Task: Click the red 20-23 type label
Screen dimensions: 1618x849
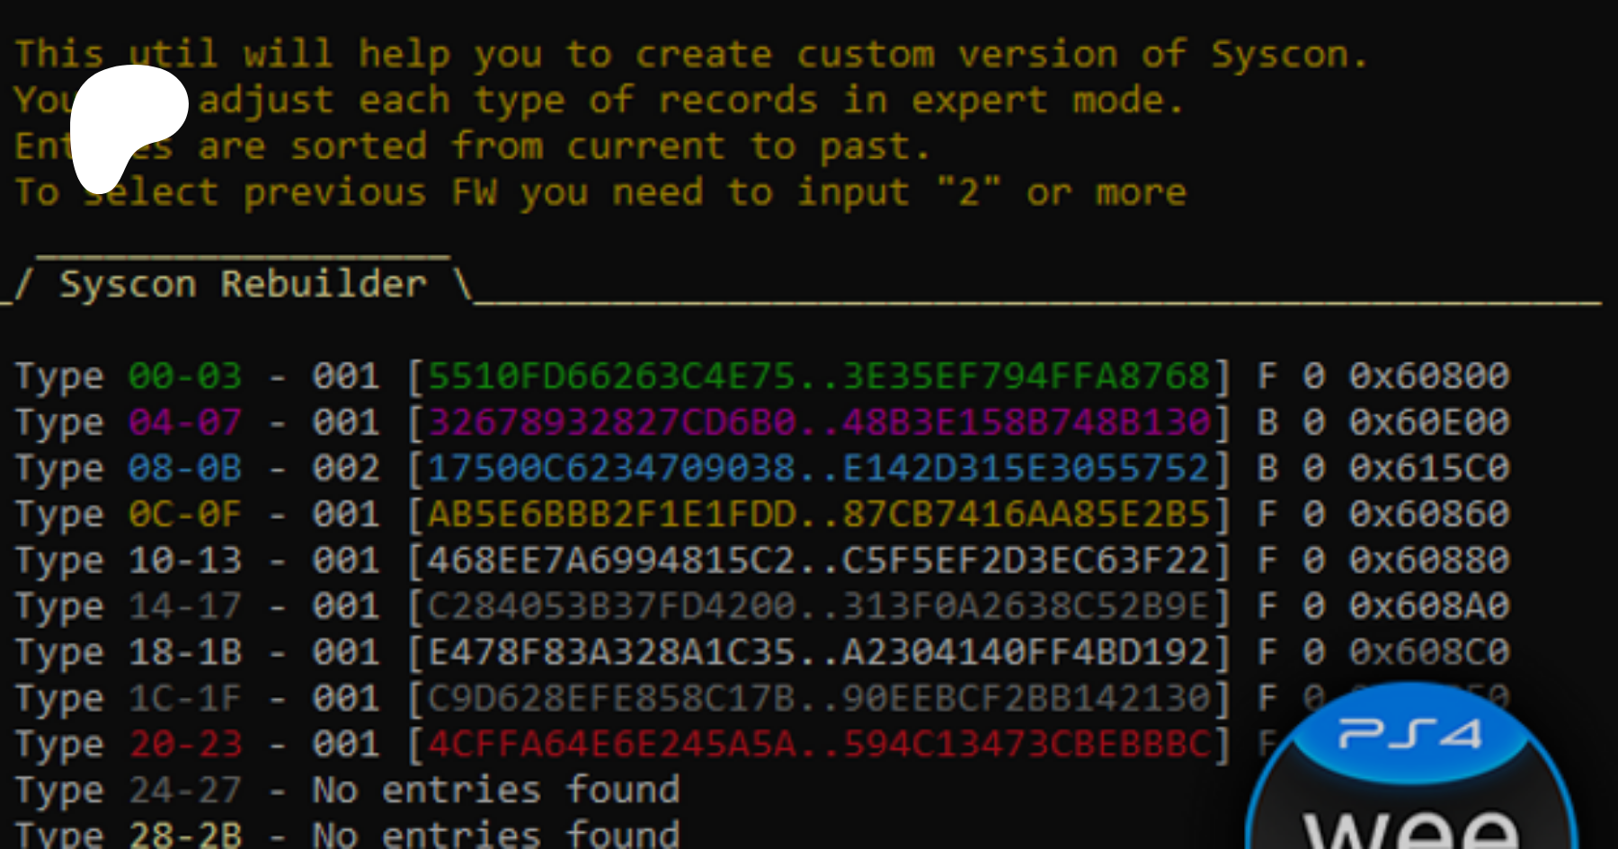Action: tap(185, 745)
